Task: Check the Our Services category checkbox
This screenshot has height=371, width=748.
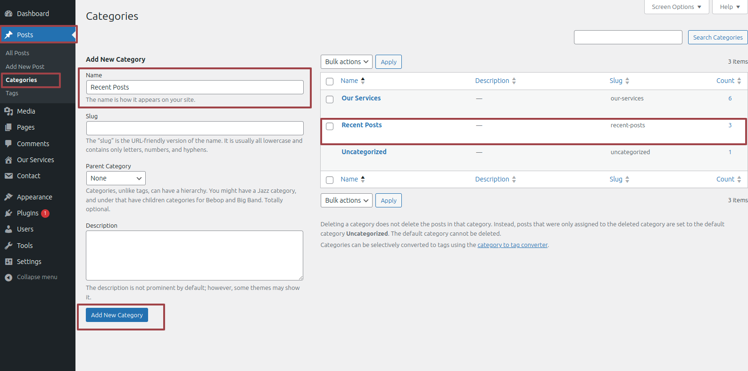Action: pyautogui.click(x=330, y=99)
